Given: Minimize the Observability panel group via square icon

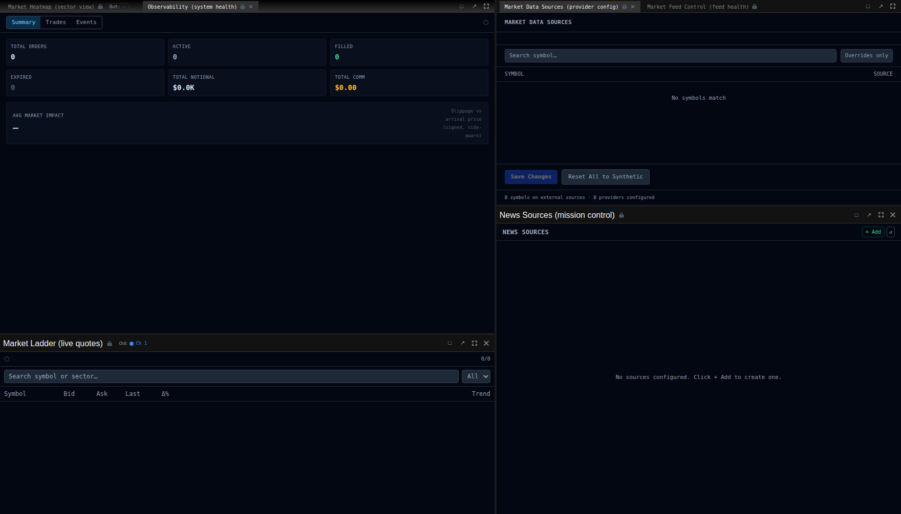Looking at the screenshot, I should pos(461,7).
